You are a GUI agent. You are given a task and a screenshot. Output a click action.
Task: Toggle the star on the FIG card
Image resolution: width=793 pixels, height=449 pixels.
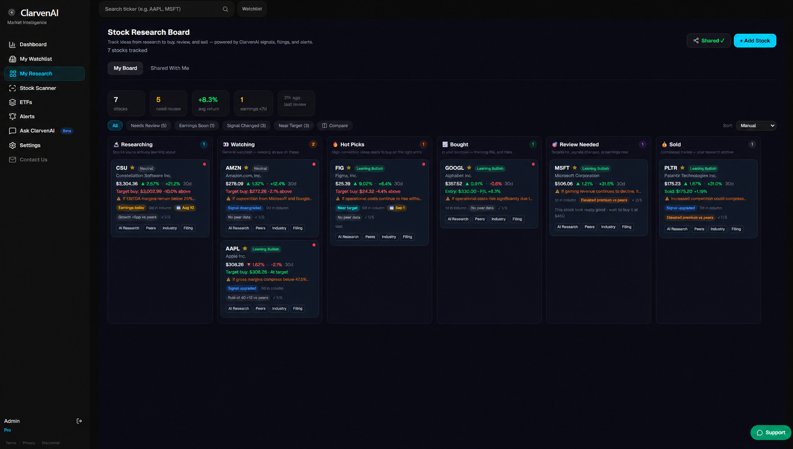click(349, 168)
